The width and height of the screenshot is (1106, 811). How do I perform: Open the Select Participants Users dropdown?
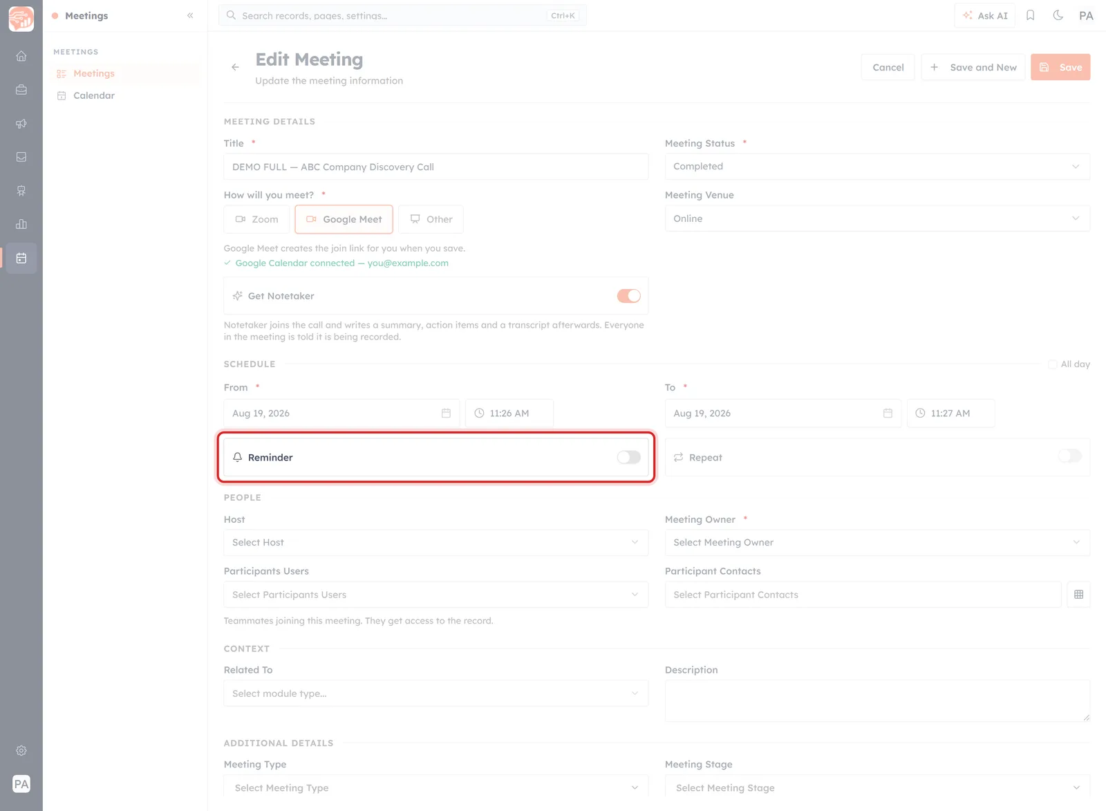point(435,595)
